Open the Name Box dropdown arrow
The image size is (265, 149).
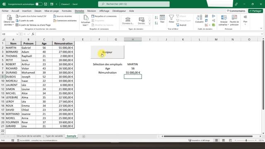tap(17, 34)
